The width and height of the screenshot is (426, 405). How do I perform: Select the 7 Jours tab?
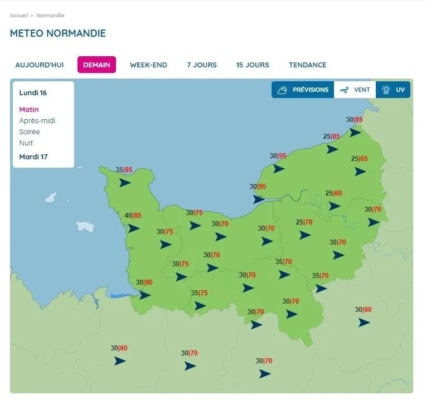(202, 65)
